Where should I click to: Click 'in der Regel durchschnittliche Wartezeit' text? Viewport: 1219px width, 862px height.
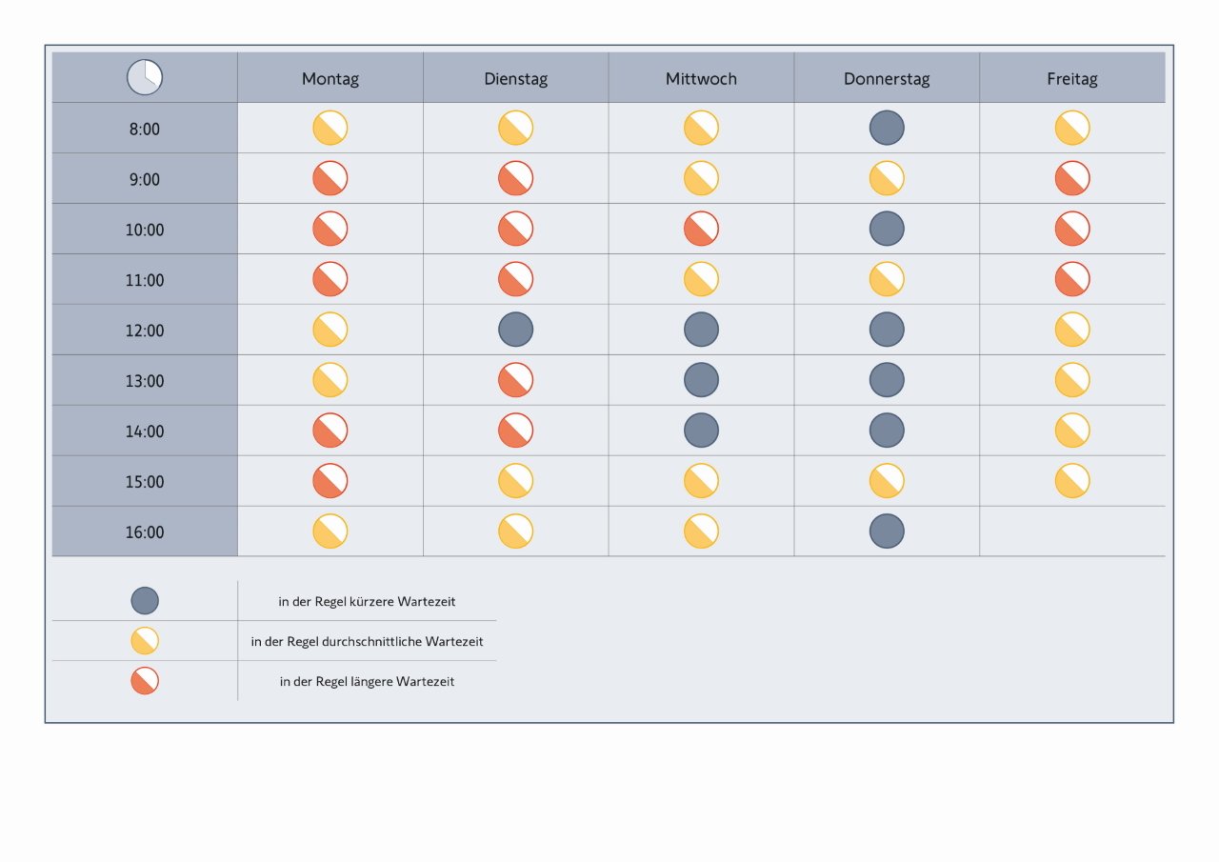pyautogui.click(x=367, y=642)
